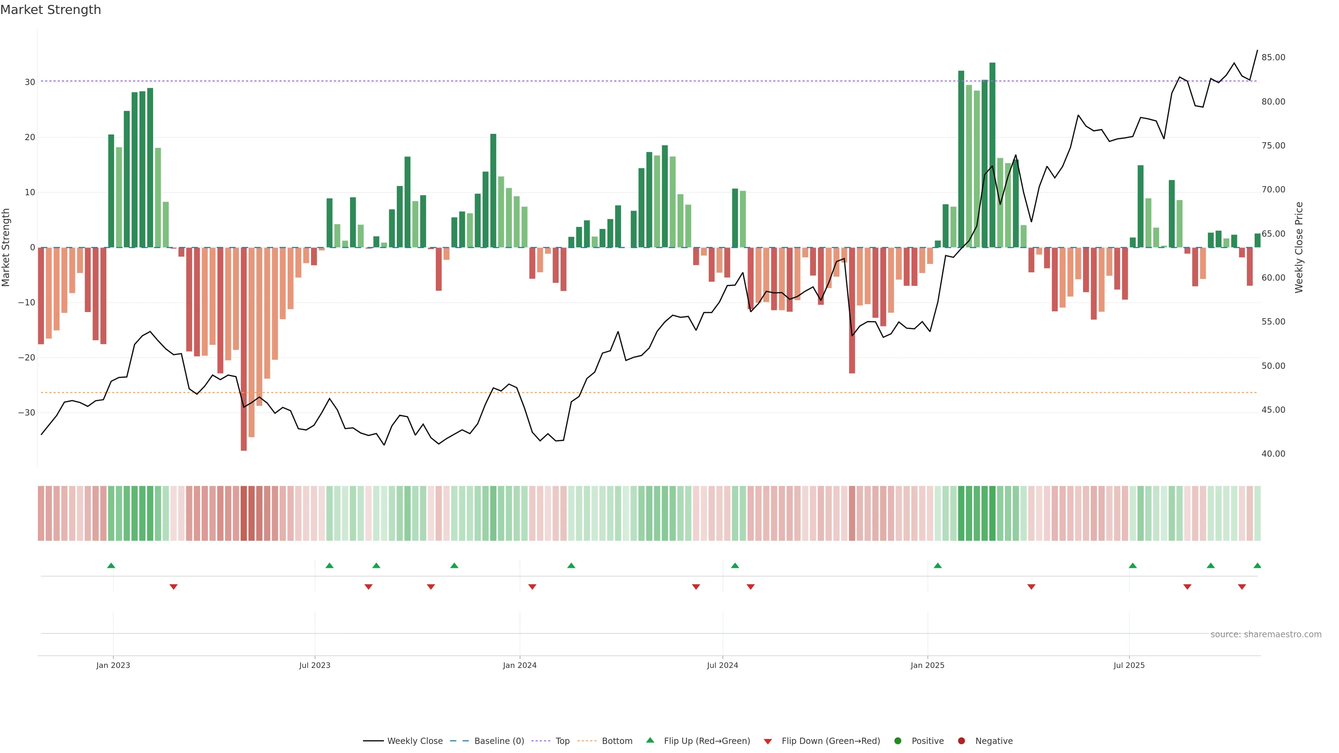Image resolution: width=1339 pixels, height=753 pixels.
Task: Click the red flip-down marker just after Jan 2024
Action: point(532,587)
